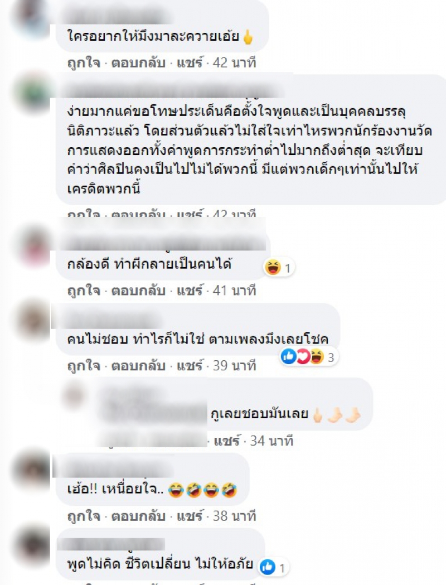Click ตอบกลับ under the กล้องดี comment
The image size is (446, 585).
coord(138,291)
